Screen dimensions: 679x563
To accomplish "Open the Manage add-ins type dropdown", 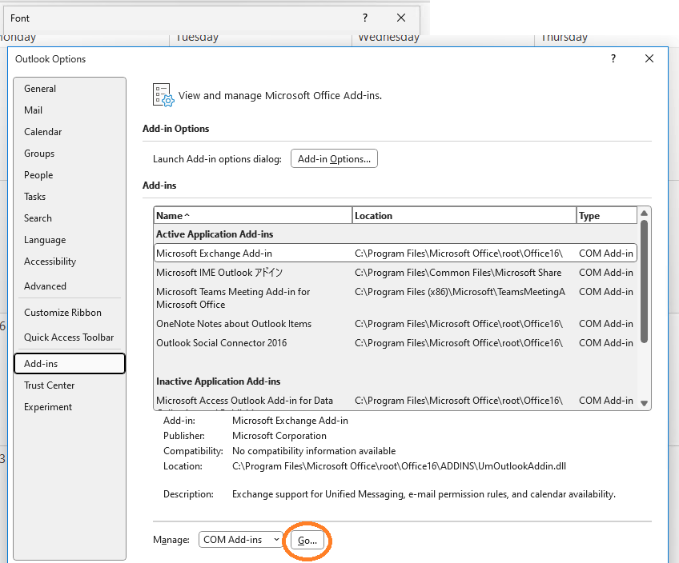I will click(x=240, y=539).
